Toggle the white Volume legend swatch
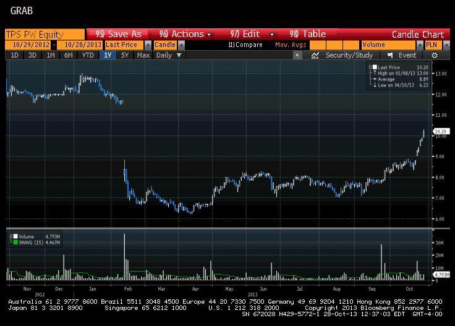 15,236
